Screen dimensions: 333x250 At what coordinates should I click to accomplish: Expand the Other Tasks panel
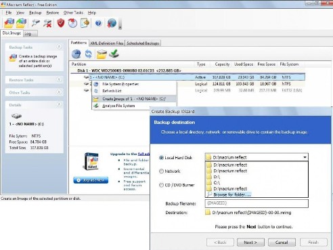click(59, 92)
